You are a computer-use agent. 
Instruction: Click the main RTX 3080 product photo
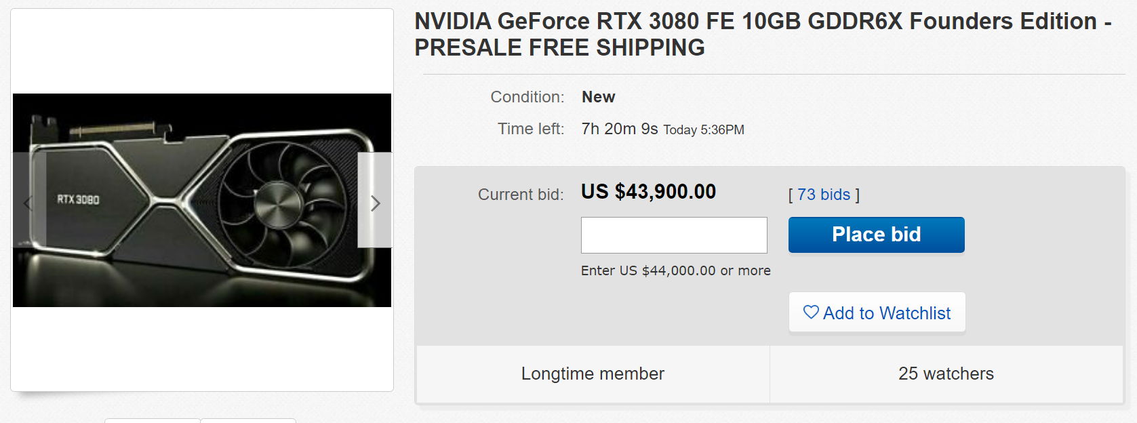(202, 200)
